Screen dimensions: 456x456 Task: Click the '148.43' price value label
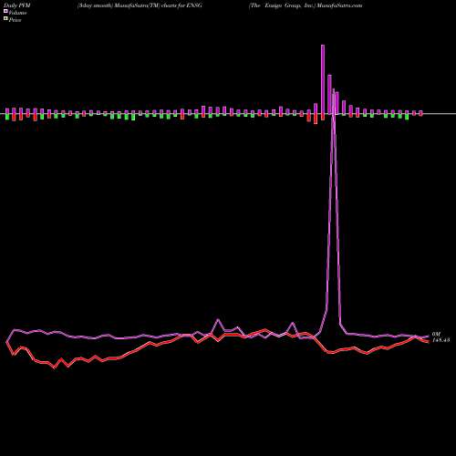(x=440, y=340)
